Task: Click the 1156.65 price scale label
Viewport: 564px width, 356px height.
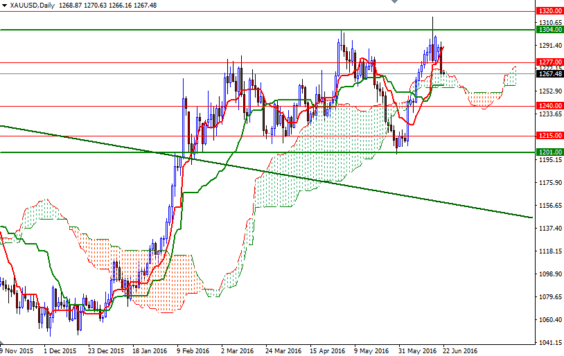Action: click(x=549, y=206)
